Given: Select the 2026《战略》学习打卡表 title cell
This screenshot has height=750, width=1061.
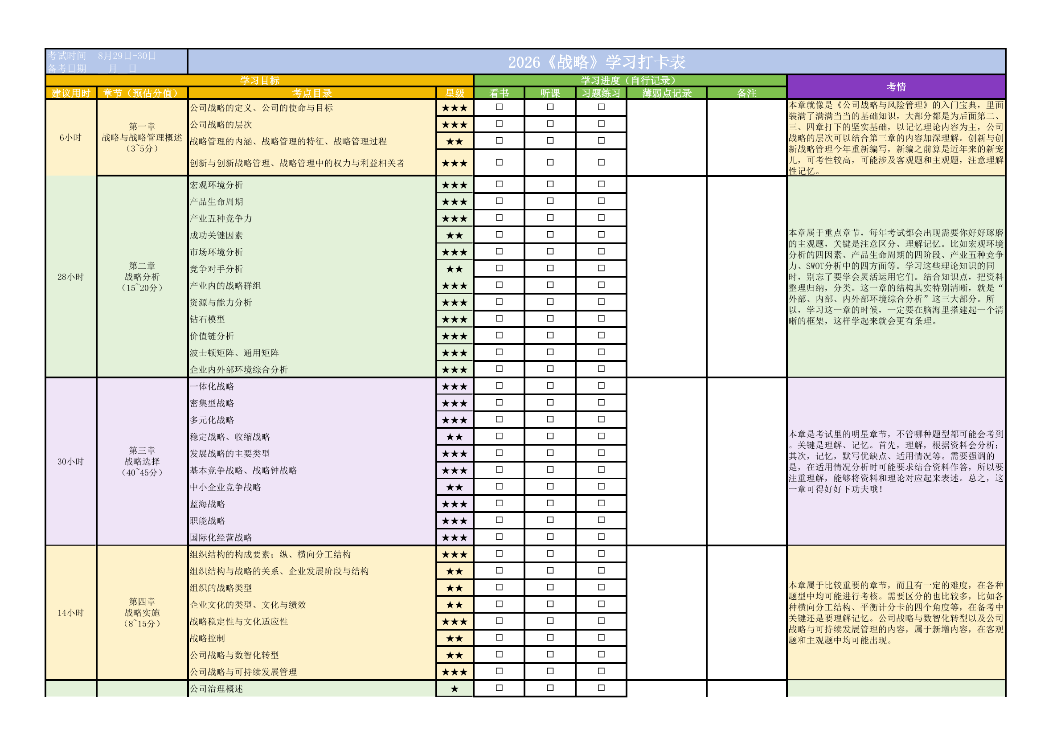Looking at the screenshot, I should pyautogui.click(x=596, y=62).
